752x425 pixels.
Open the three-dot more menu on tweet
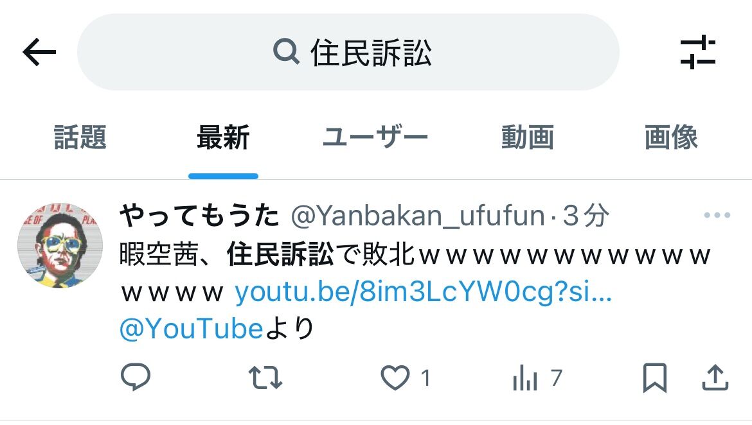[717, 215]
